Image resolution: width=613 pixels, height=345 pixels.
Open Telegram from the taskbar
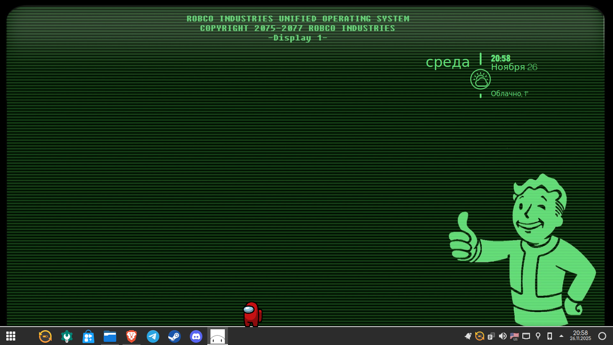tap(153, 336)
